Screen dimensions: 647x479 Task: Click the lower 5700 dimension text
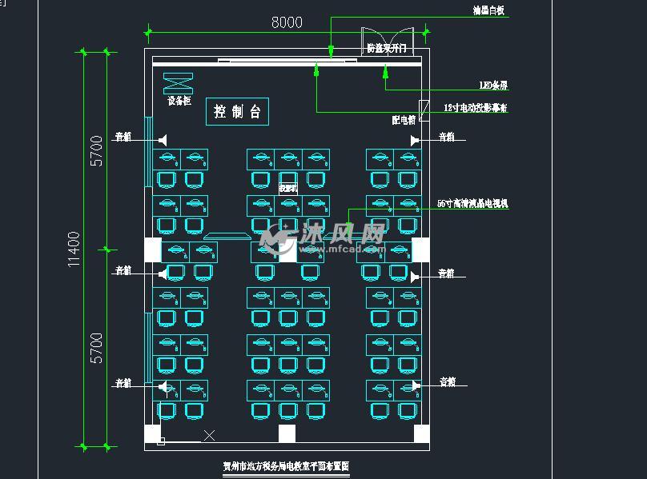click(96, 348)
